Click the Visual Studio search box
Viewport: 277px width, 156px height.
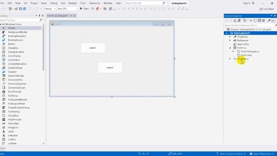pos(145,3)
